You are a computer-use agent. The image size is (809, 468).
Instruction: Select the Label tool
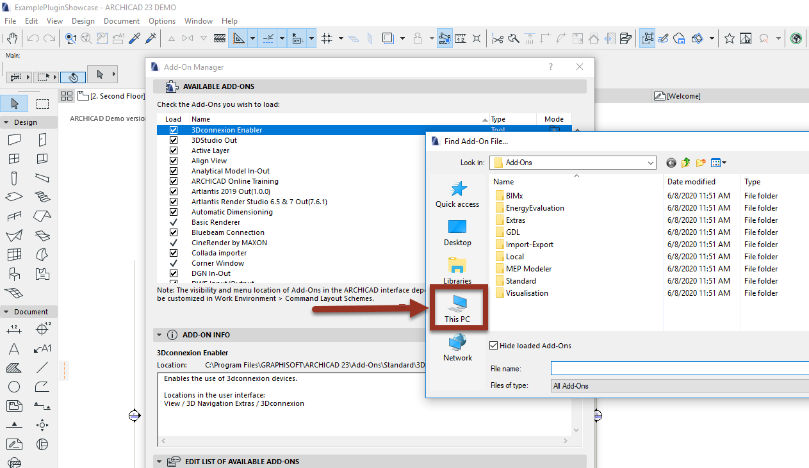42,349
